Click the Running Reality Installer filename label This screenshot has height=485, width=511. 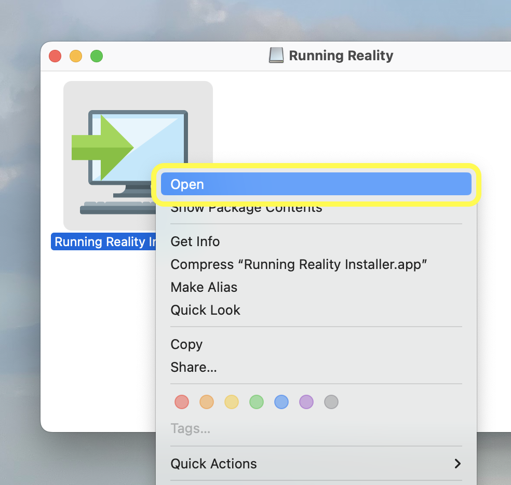click(x=104, y=242)
